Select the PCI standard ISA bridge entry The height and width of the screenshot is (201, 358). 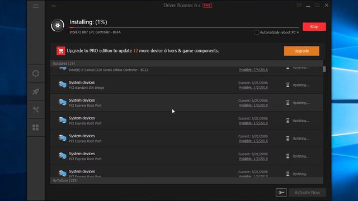tap(186, 85)
